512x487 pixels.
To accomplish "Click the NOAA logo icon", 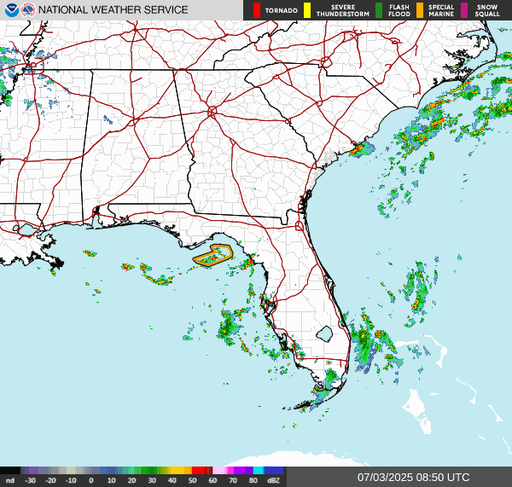I will click(x=11, y=10).
